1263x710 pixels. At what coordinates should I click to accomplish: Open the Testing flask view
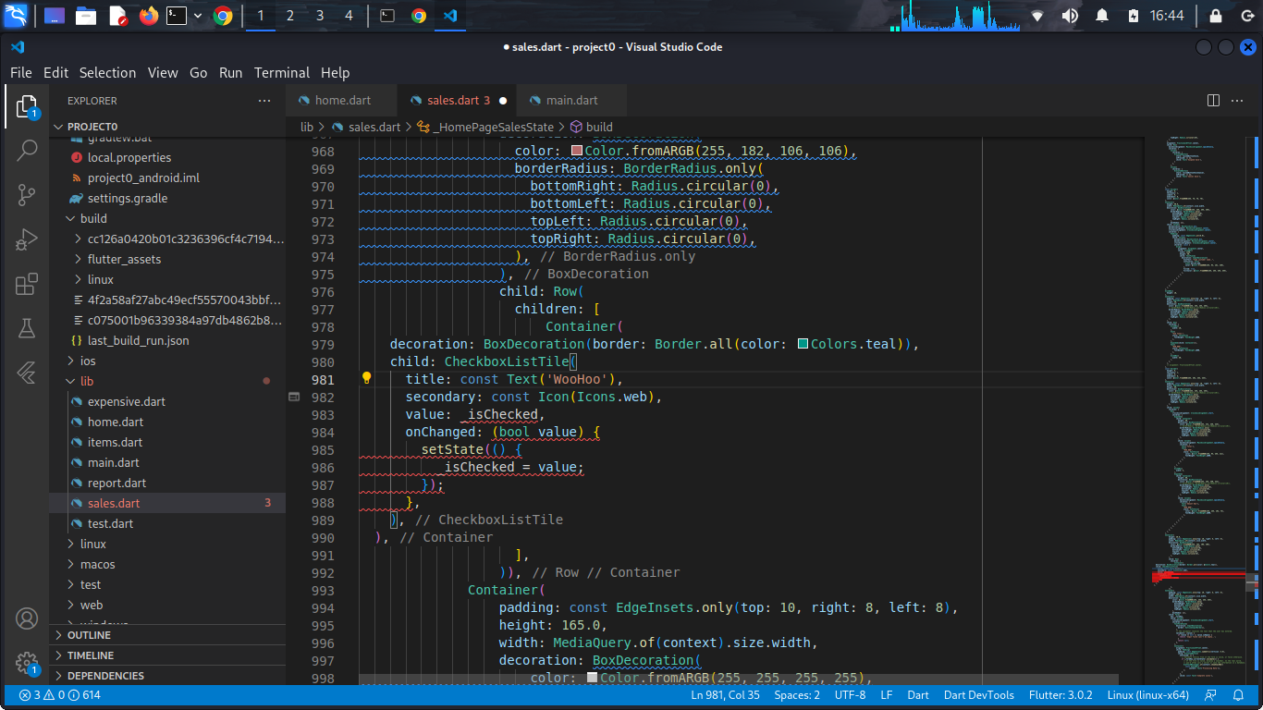[x=27, y=328]
